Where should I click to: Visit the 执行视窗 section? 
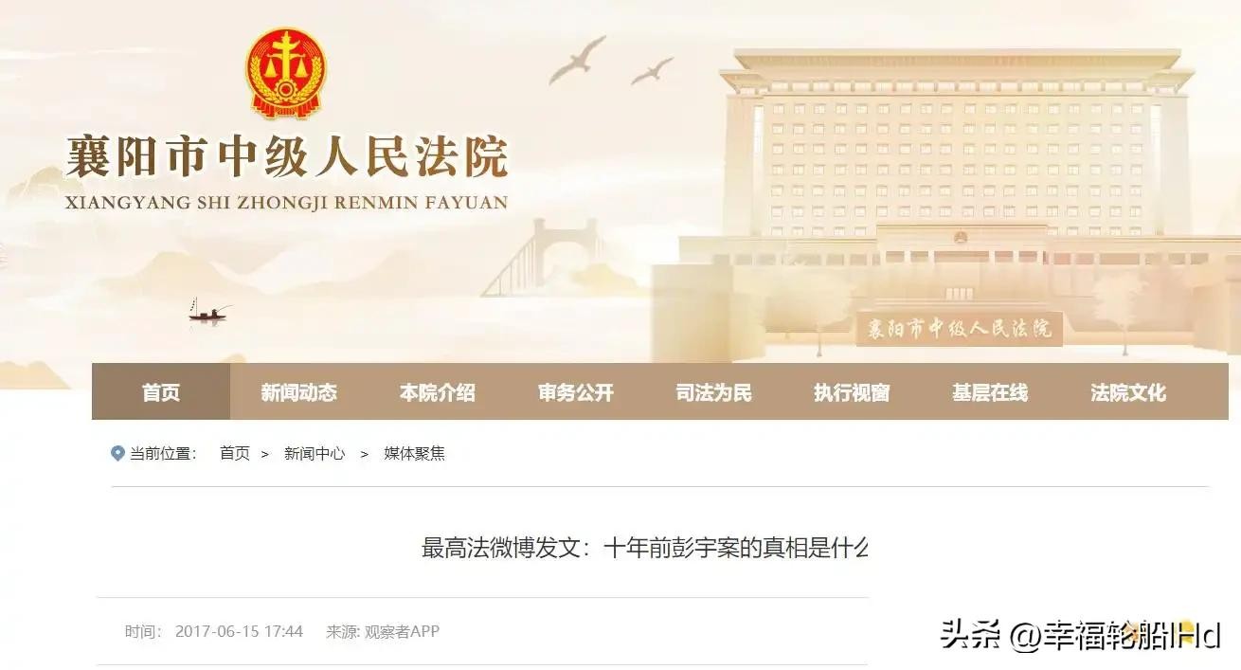click(852, 391)
